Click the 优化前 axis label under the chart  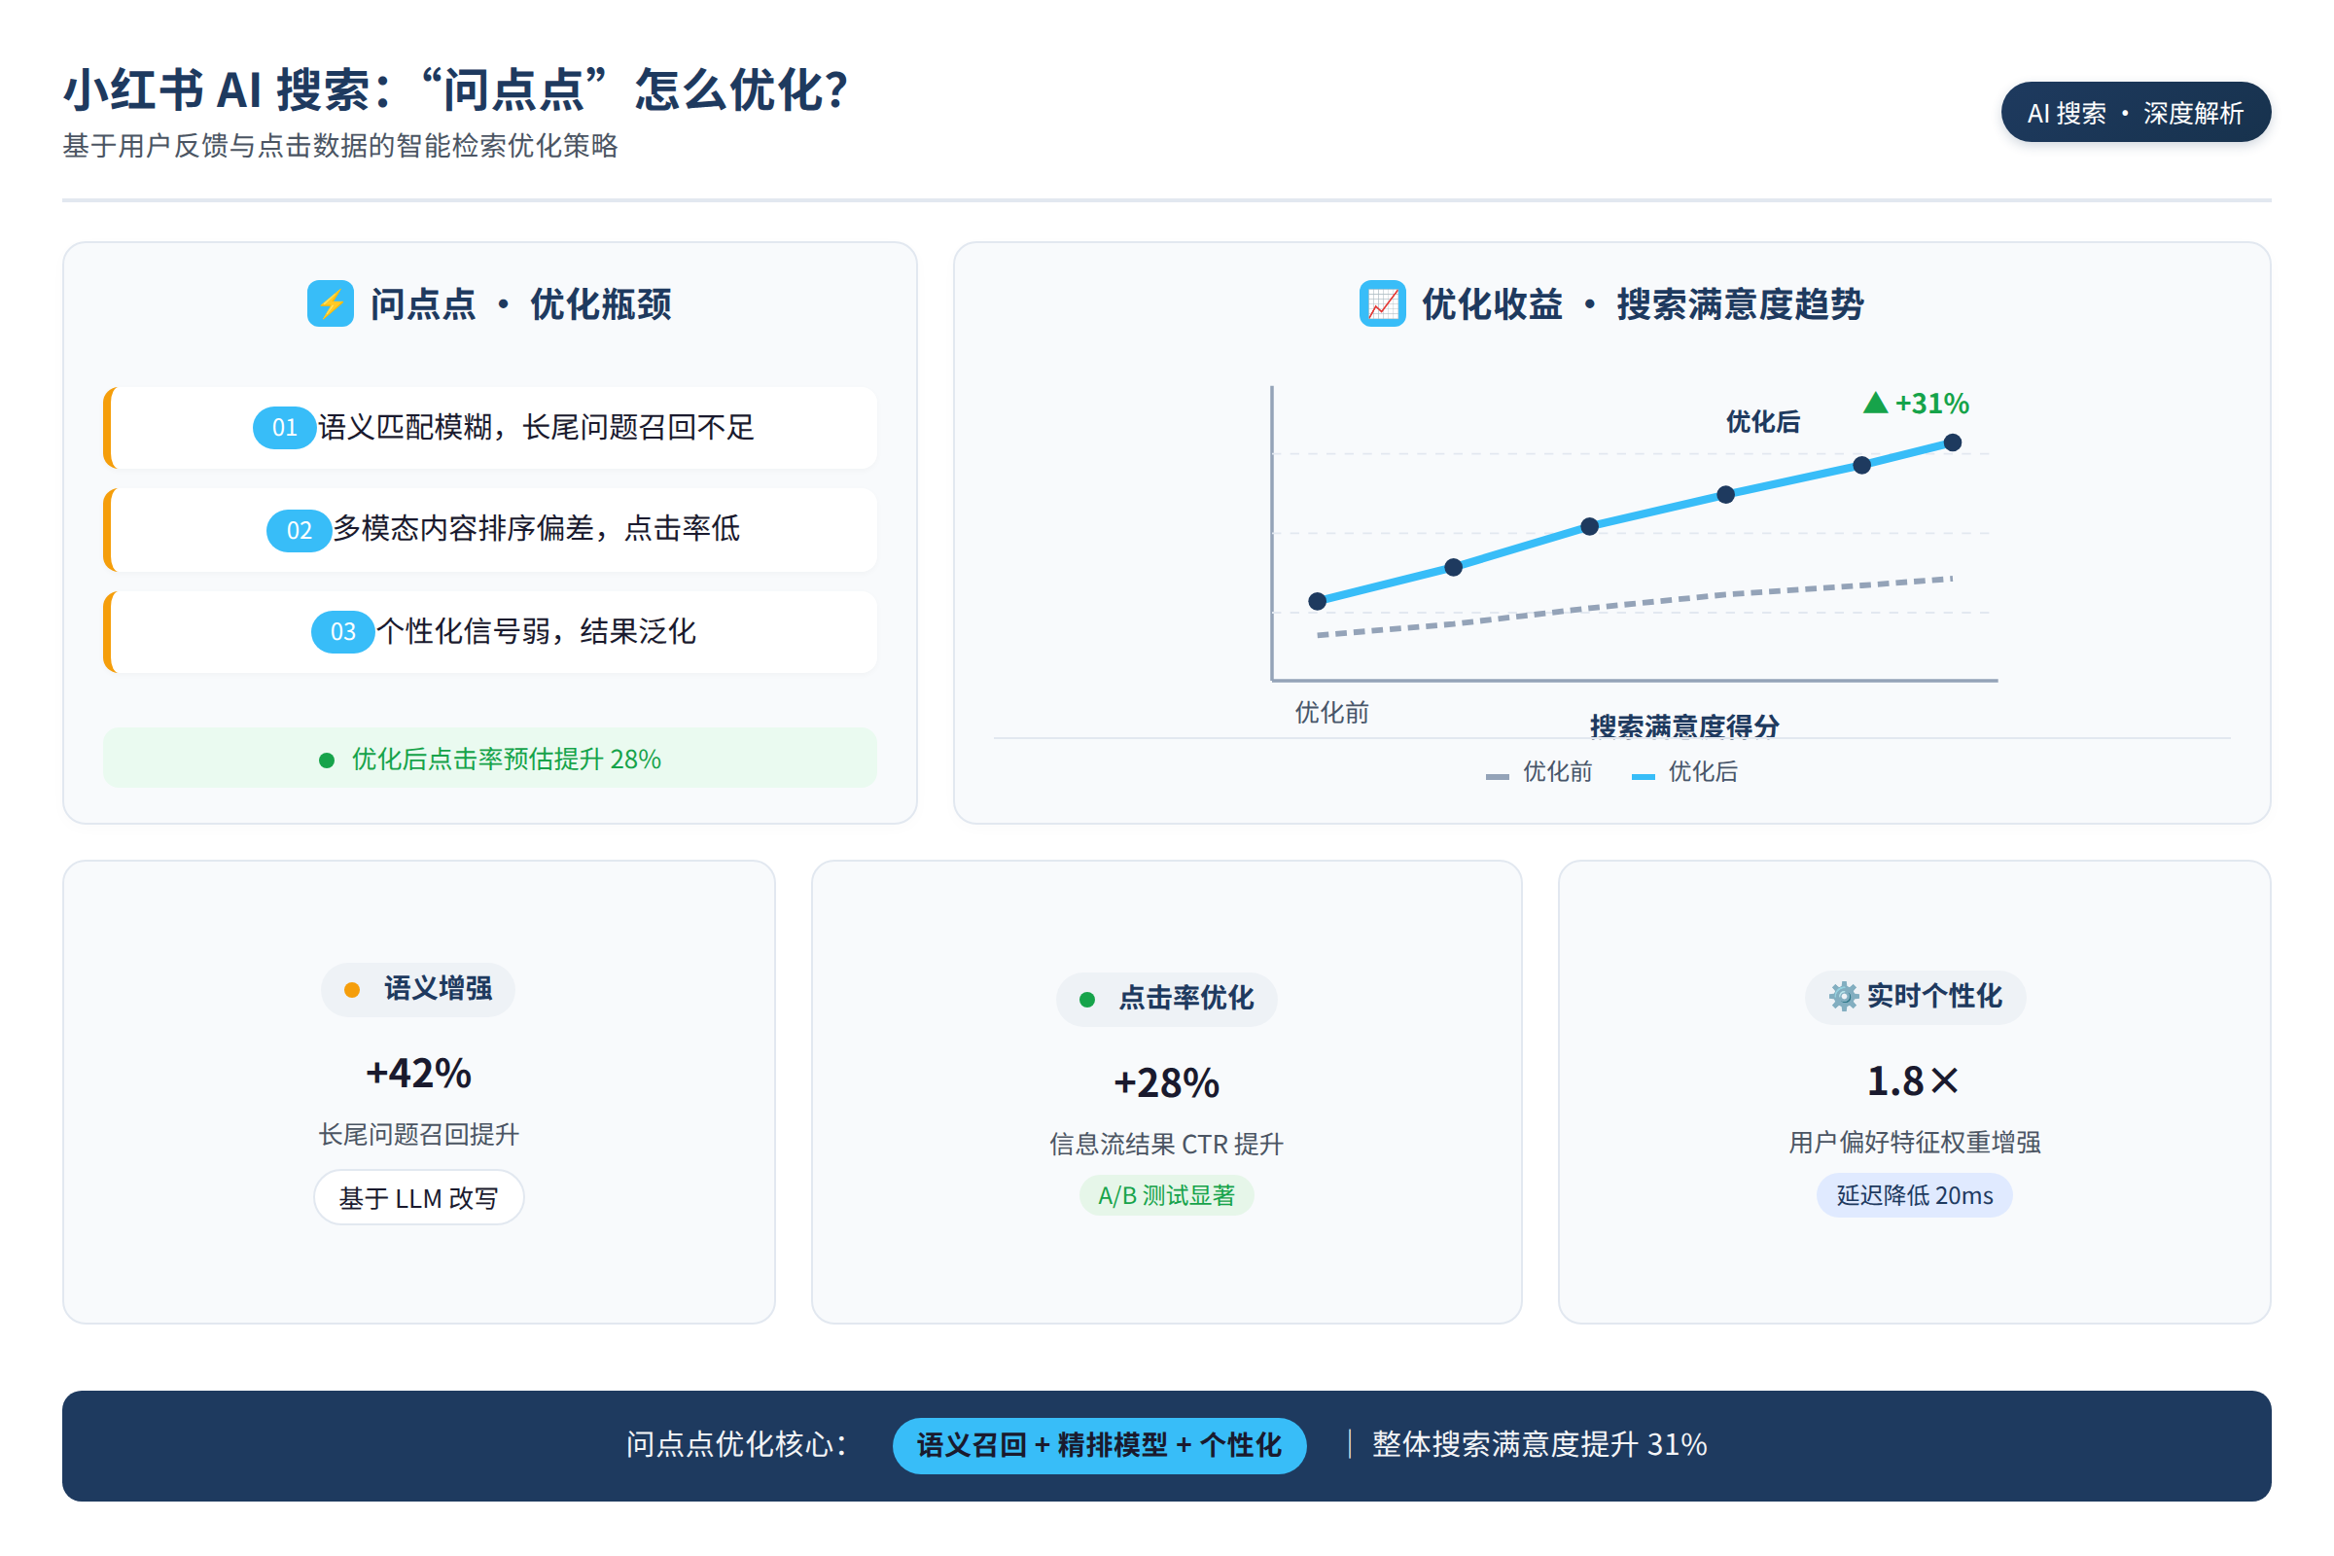[x=1331, y=713]
